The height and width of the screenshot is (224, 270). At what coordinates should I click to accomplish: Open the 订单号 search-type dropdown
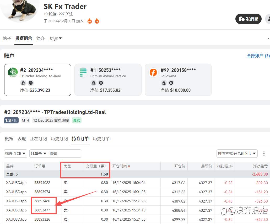pos(38,154)
